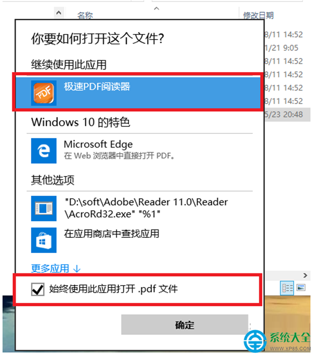
Task: Sort by 修改日期 column header
Action: [258, 16]
